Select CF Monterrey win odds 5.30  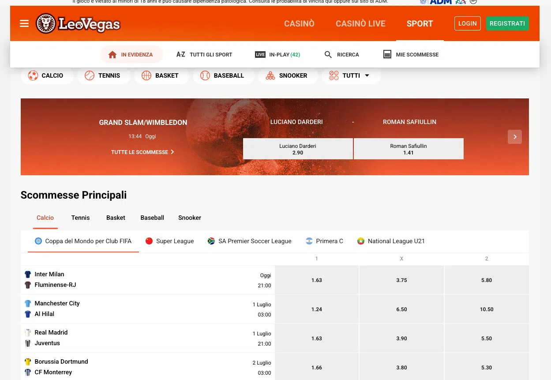click(x=487, y=367)
